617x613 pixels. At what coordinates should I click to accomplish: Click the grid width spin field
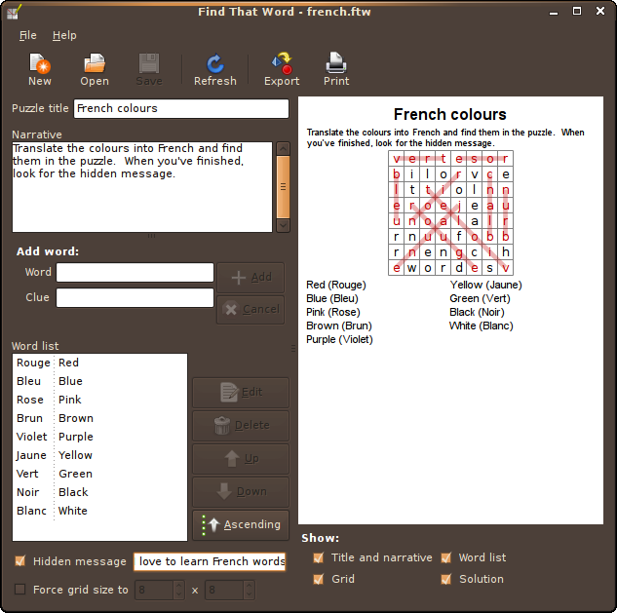point(154,590)
